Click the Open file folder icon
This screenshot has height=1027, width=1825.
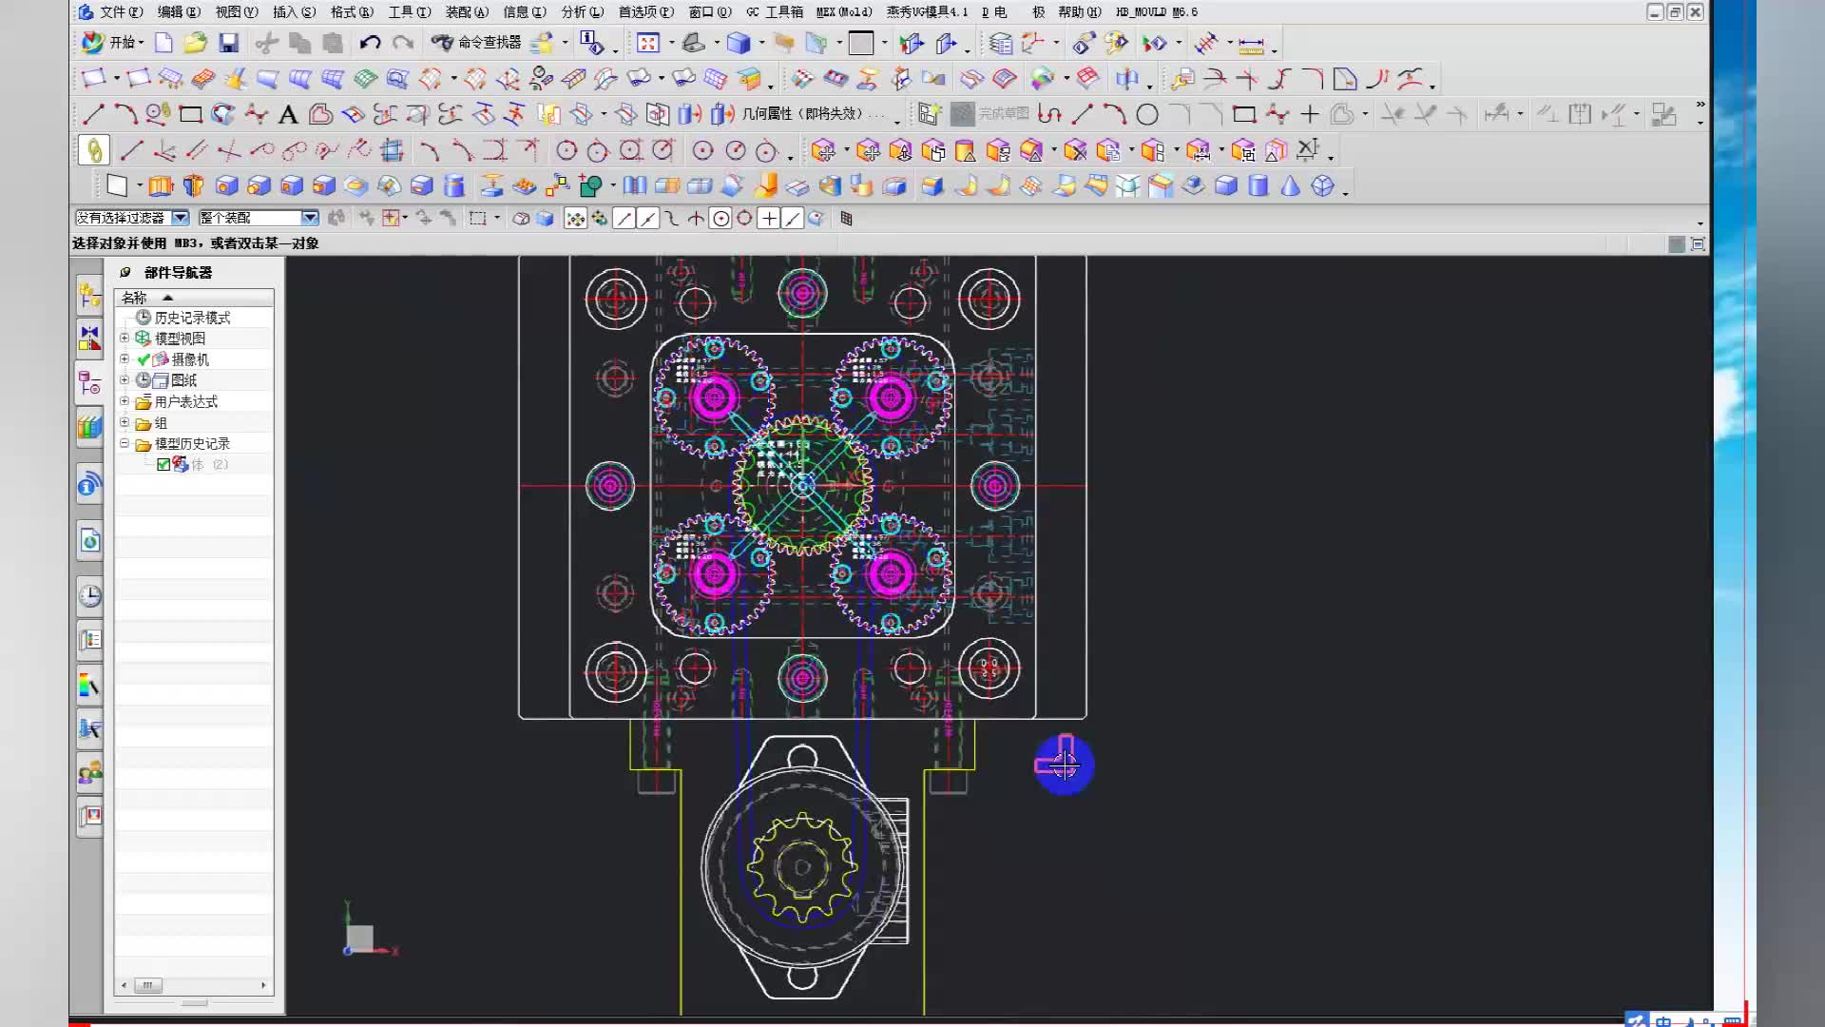195,43
